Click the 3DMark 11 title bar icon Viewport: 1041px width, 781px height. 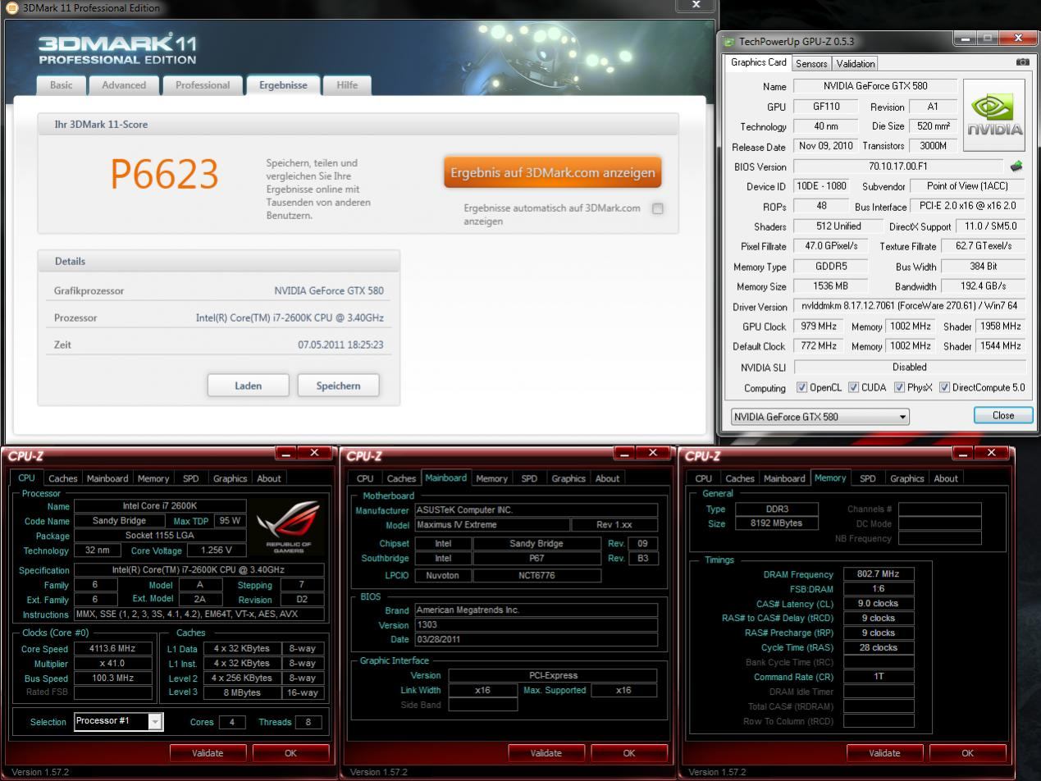[11, 8]
